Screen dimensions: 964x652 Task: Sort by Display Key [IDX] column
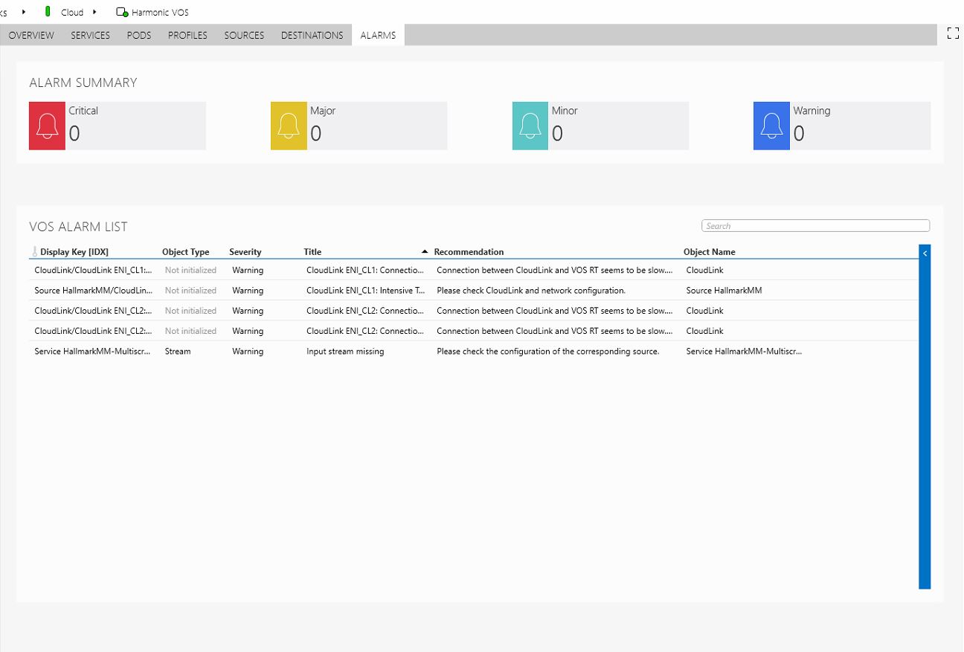tap(74, 252)
